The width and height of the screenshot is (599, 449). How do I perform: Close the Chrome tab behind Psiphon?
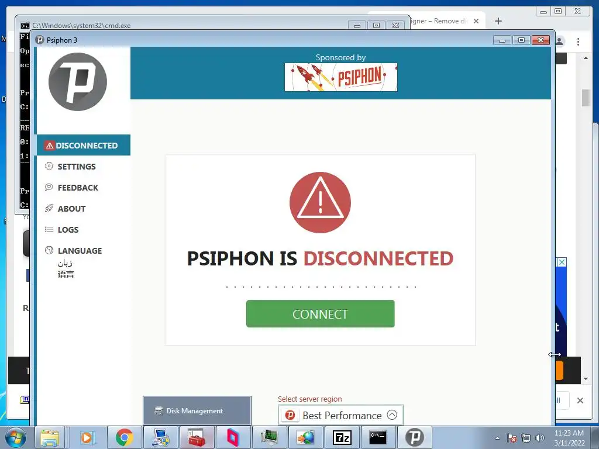coord(476,21)
